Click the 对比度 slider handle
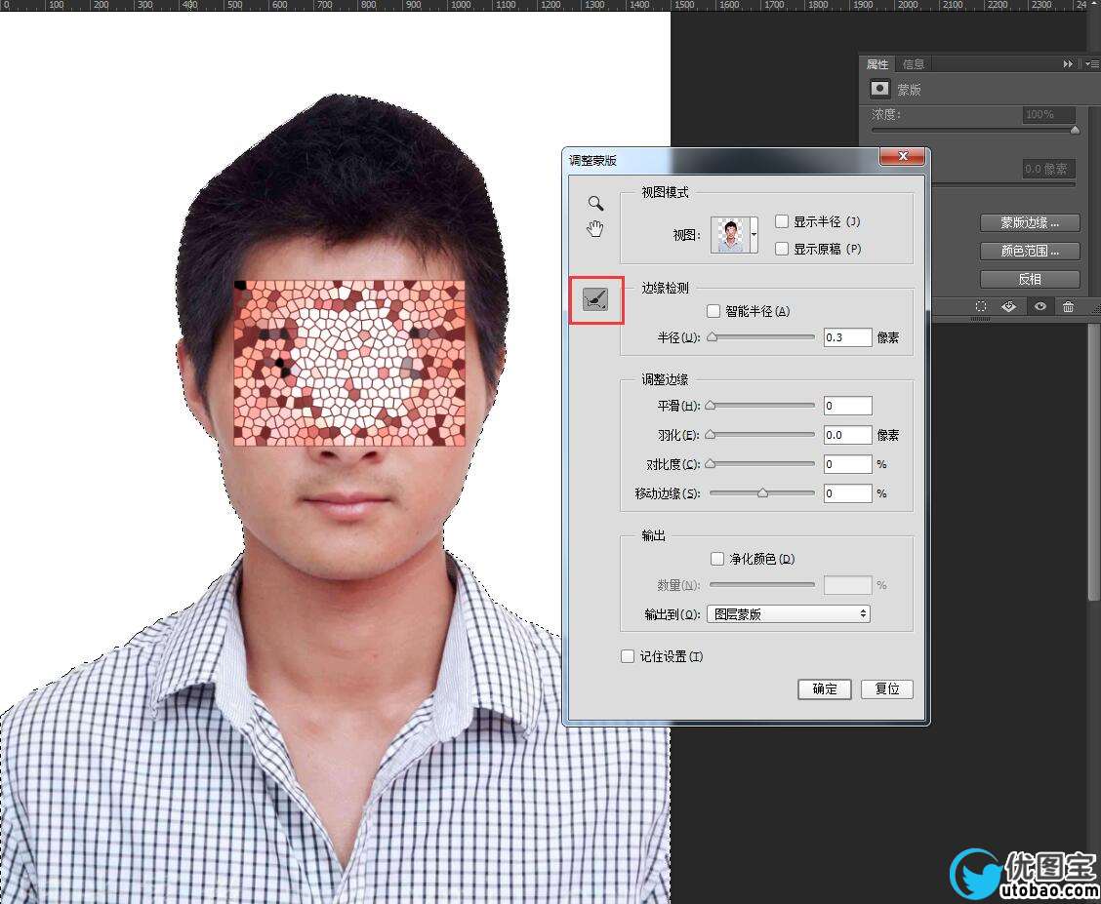This screenshot has width=1101, height=904. (711, 464)
